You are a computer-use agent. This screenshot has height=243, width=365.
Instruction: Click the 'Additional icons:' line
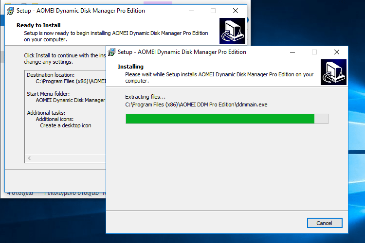click(x=55, y=119)
